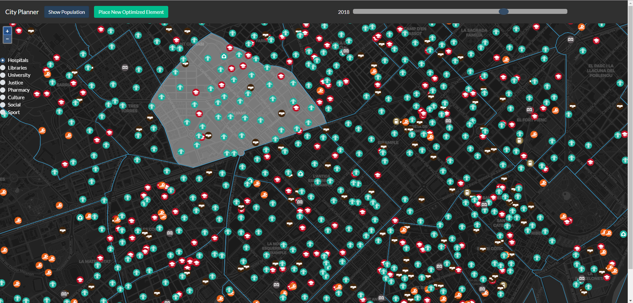Click the university cap icon beside the zoom-in button

click(19, 31)
